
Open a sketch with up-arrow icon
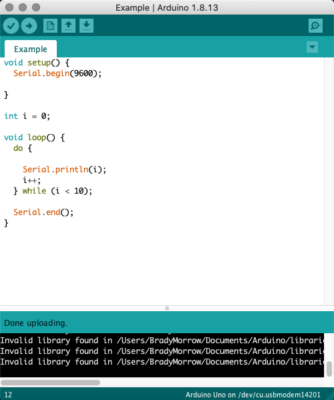tap(68, 26)
